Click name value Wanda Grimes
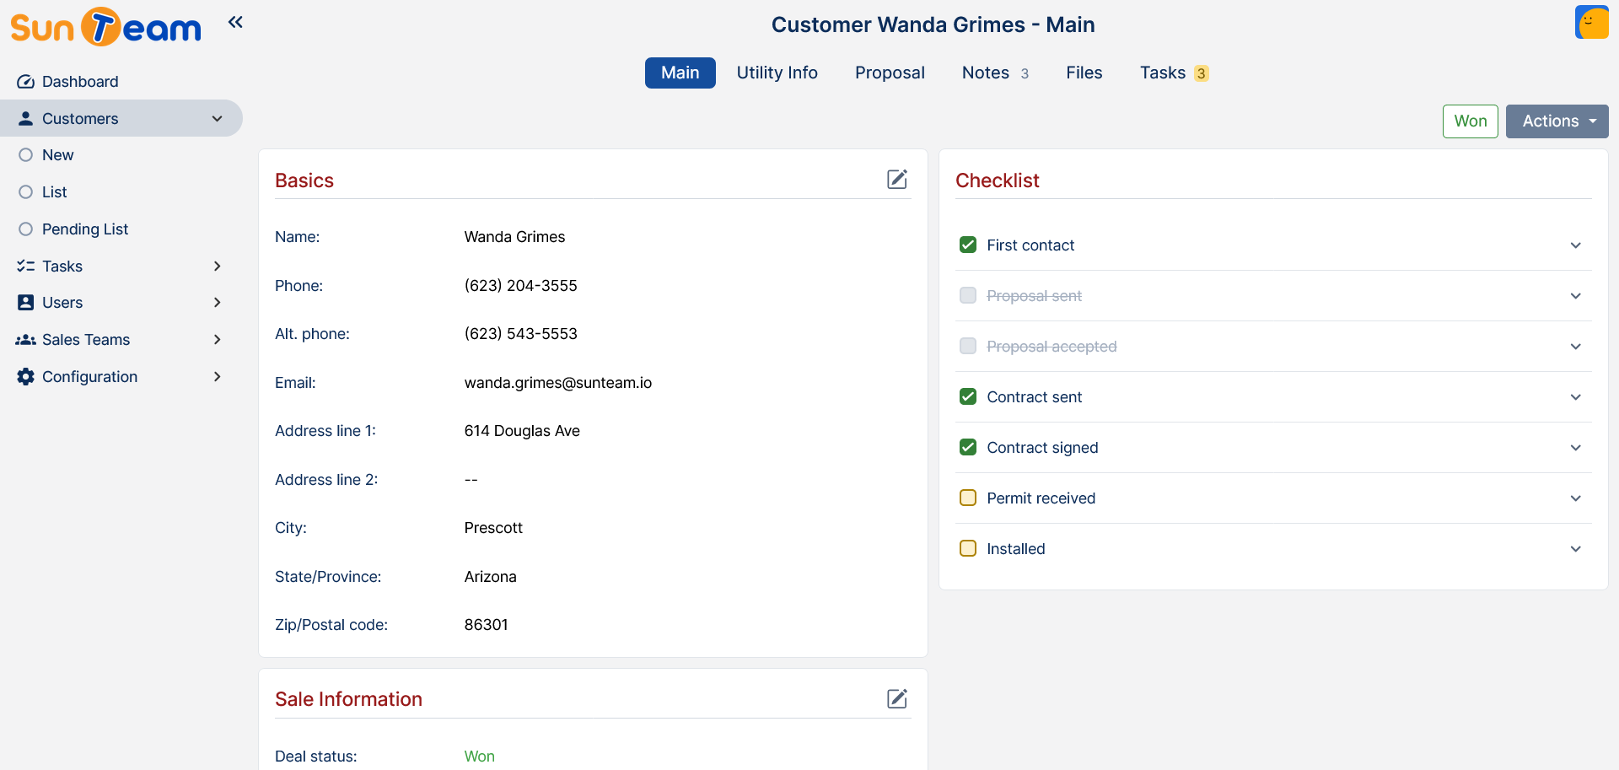The height and width of the screenshot is (770, 1619). (514, 237)
